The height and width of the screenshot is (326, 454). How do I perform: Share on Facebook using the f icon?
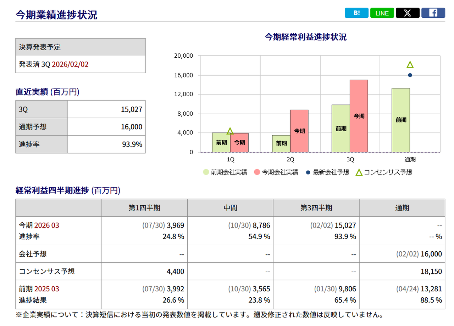point(433,13)
